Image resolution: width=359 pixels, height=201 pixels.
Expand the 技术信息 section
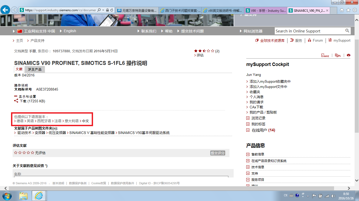click(248, 167)
